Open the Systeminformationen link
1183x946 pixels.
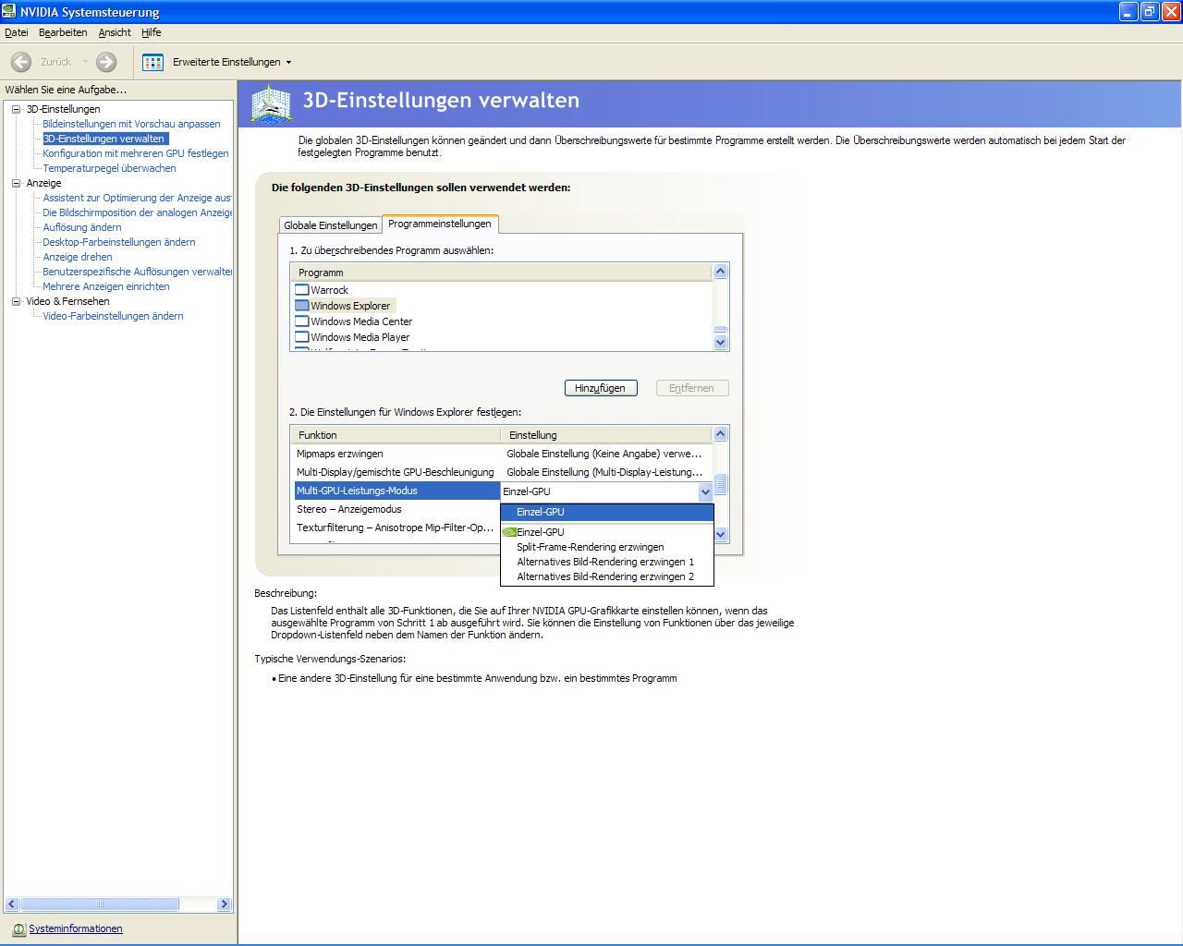[x=76, y=929]
